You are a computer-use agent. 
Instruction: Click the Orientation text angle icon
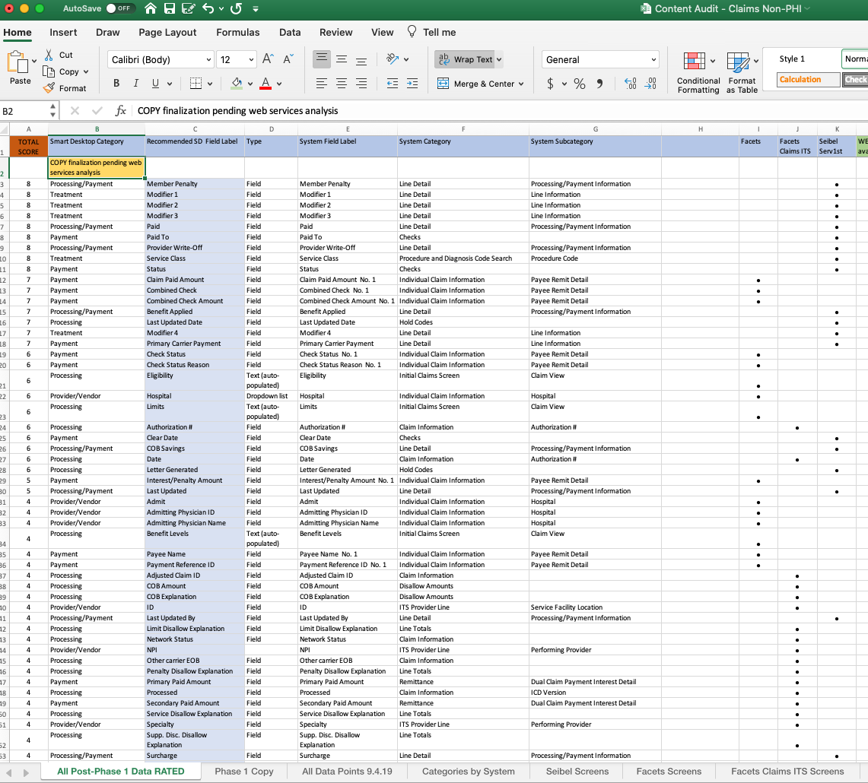click(x=393, y=59)
